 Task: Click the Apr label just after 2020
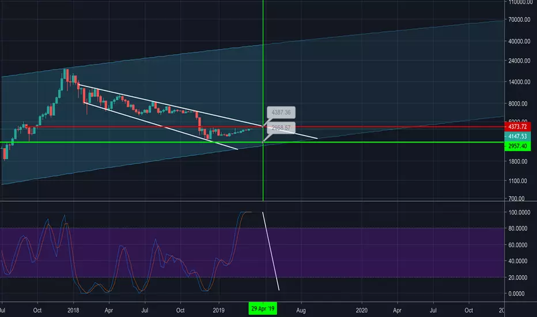[397, 310]
